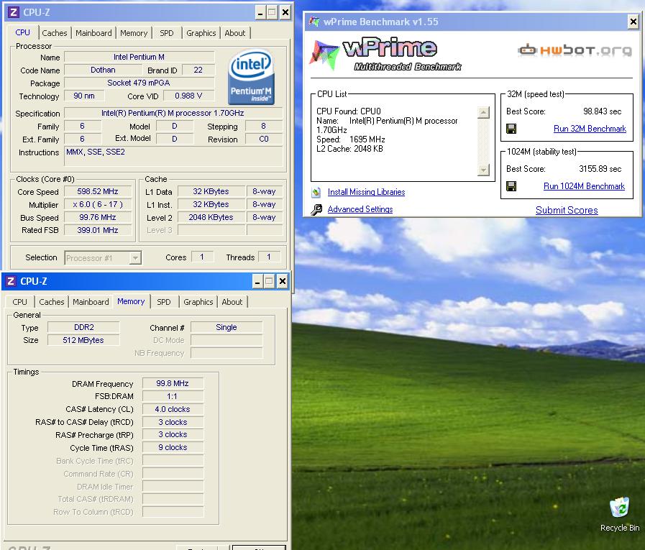
Task: Click the wPrime logo graphic
Action: tap(385, 55)
